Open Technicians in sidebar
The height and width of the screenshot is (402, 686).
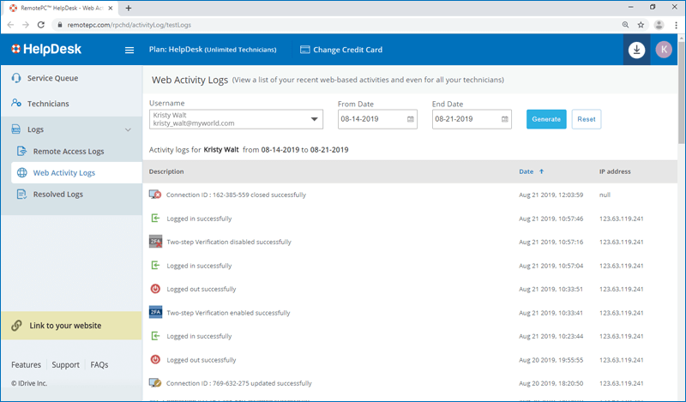pos(48,104)
